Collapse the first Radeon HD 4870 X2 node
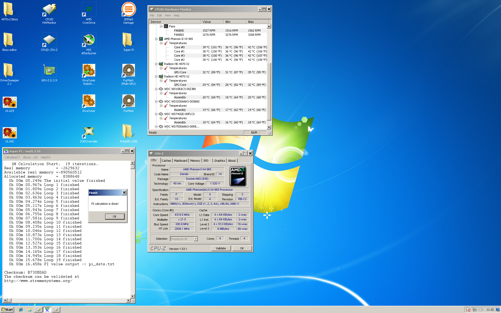The image size is (501, 313). [156, 64]
